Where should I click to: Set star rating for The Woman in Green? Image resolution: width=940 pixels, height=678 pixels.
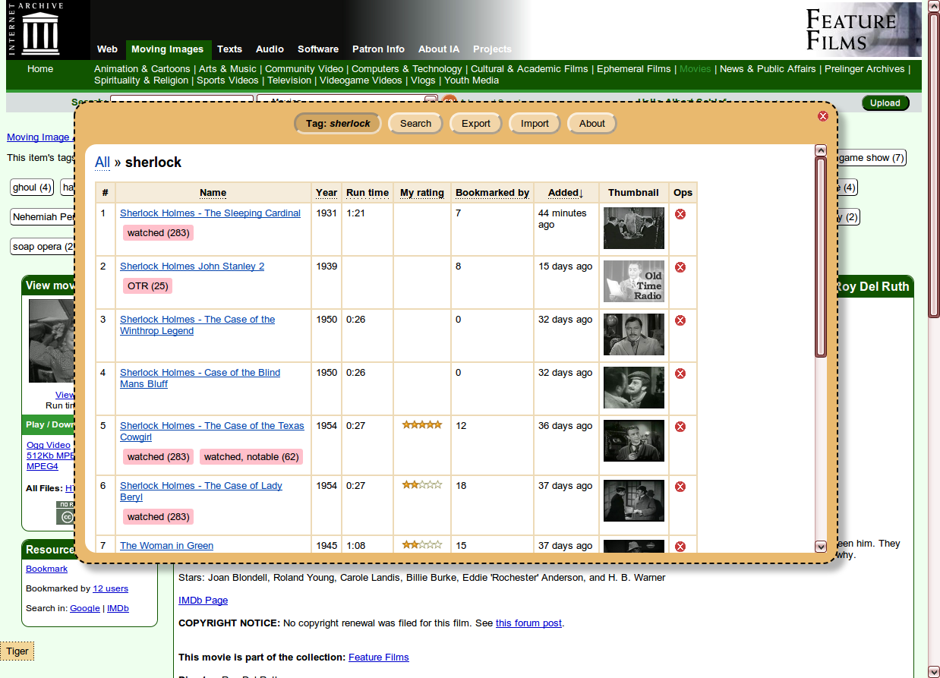pyautogui.click(x=422, y=545)
